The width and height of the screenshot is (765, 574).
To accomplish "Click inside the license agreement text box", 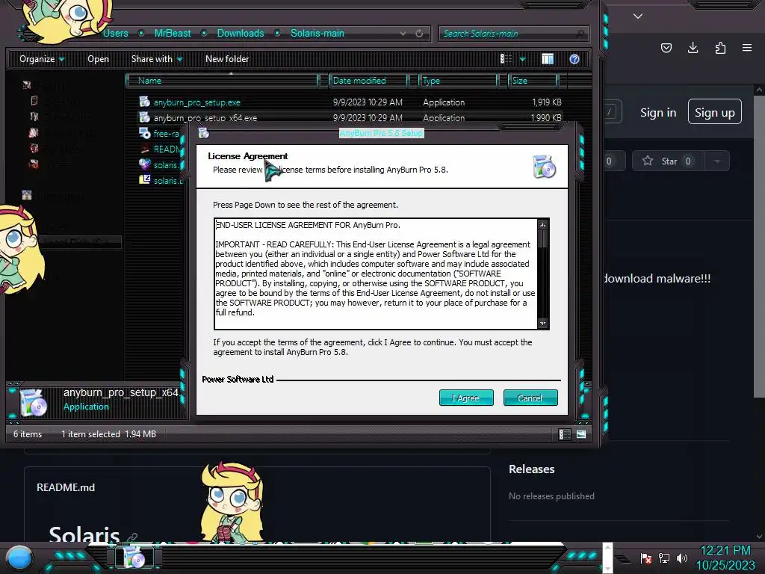I will click(376, 274).
